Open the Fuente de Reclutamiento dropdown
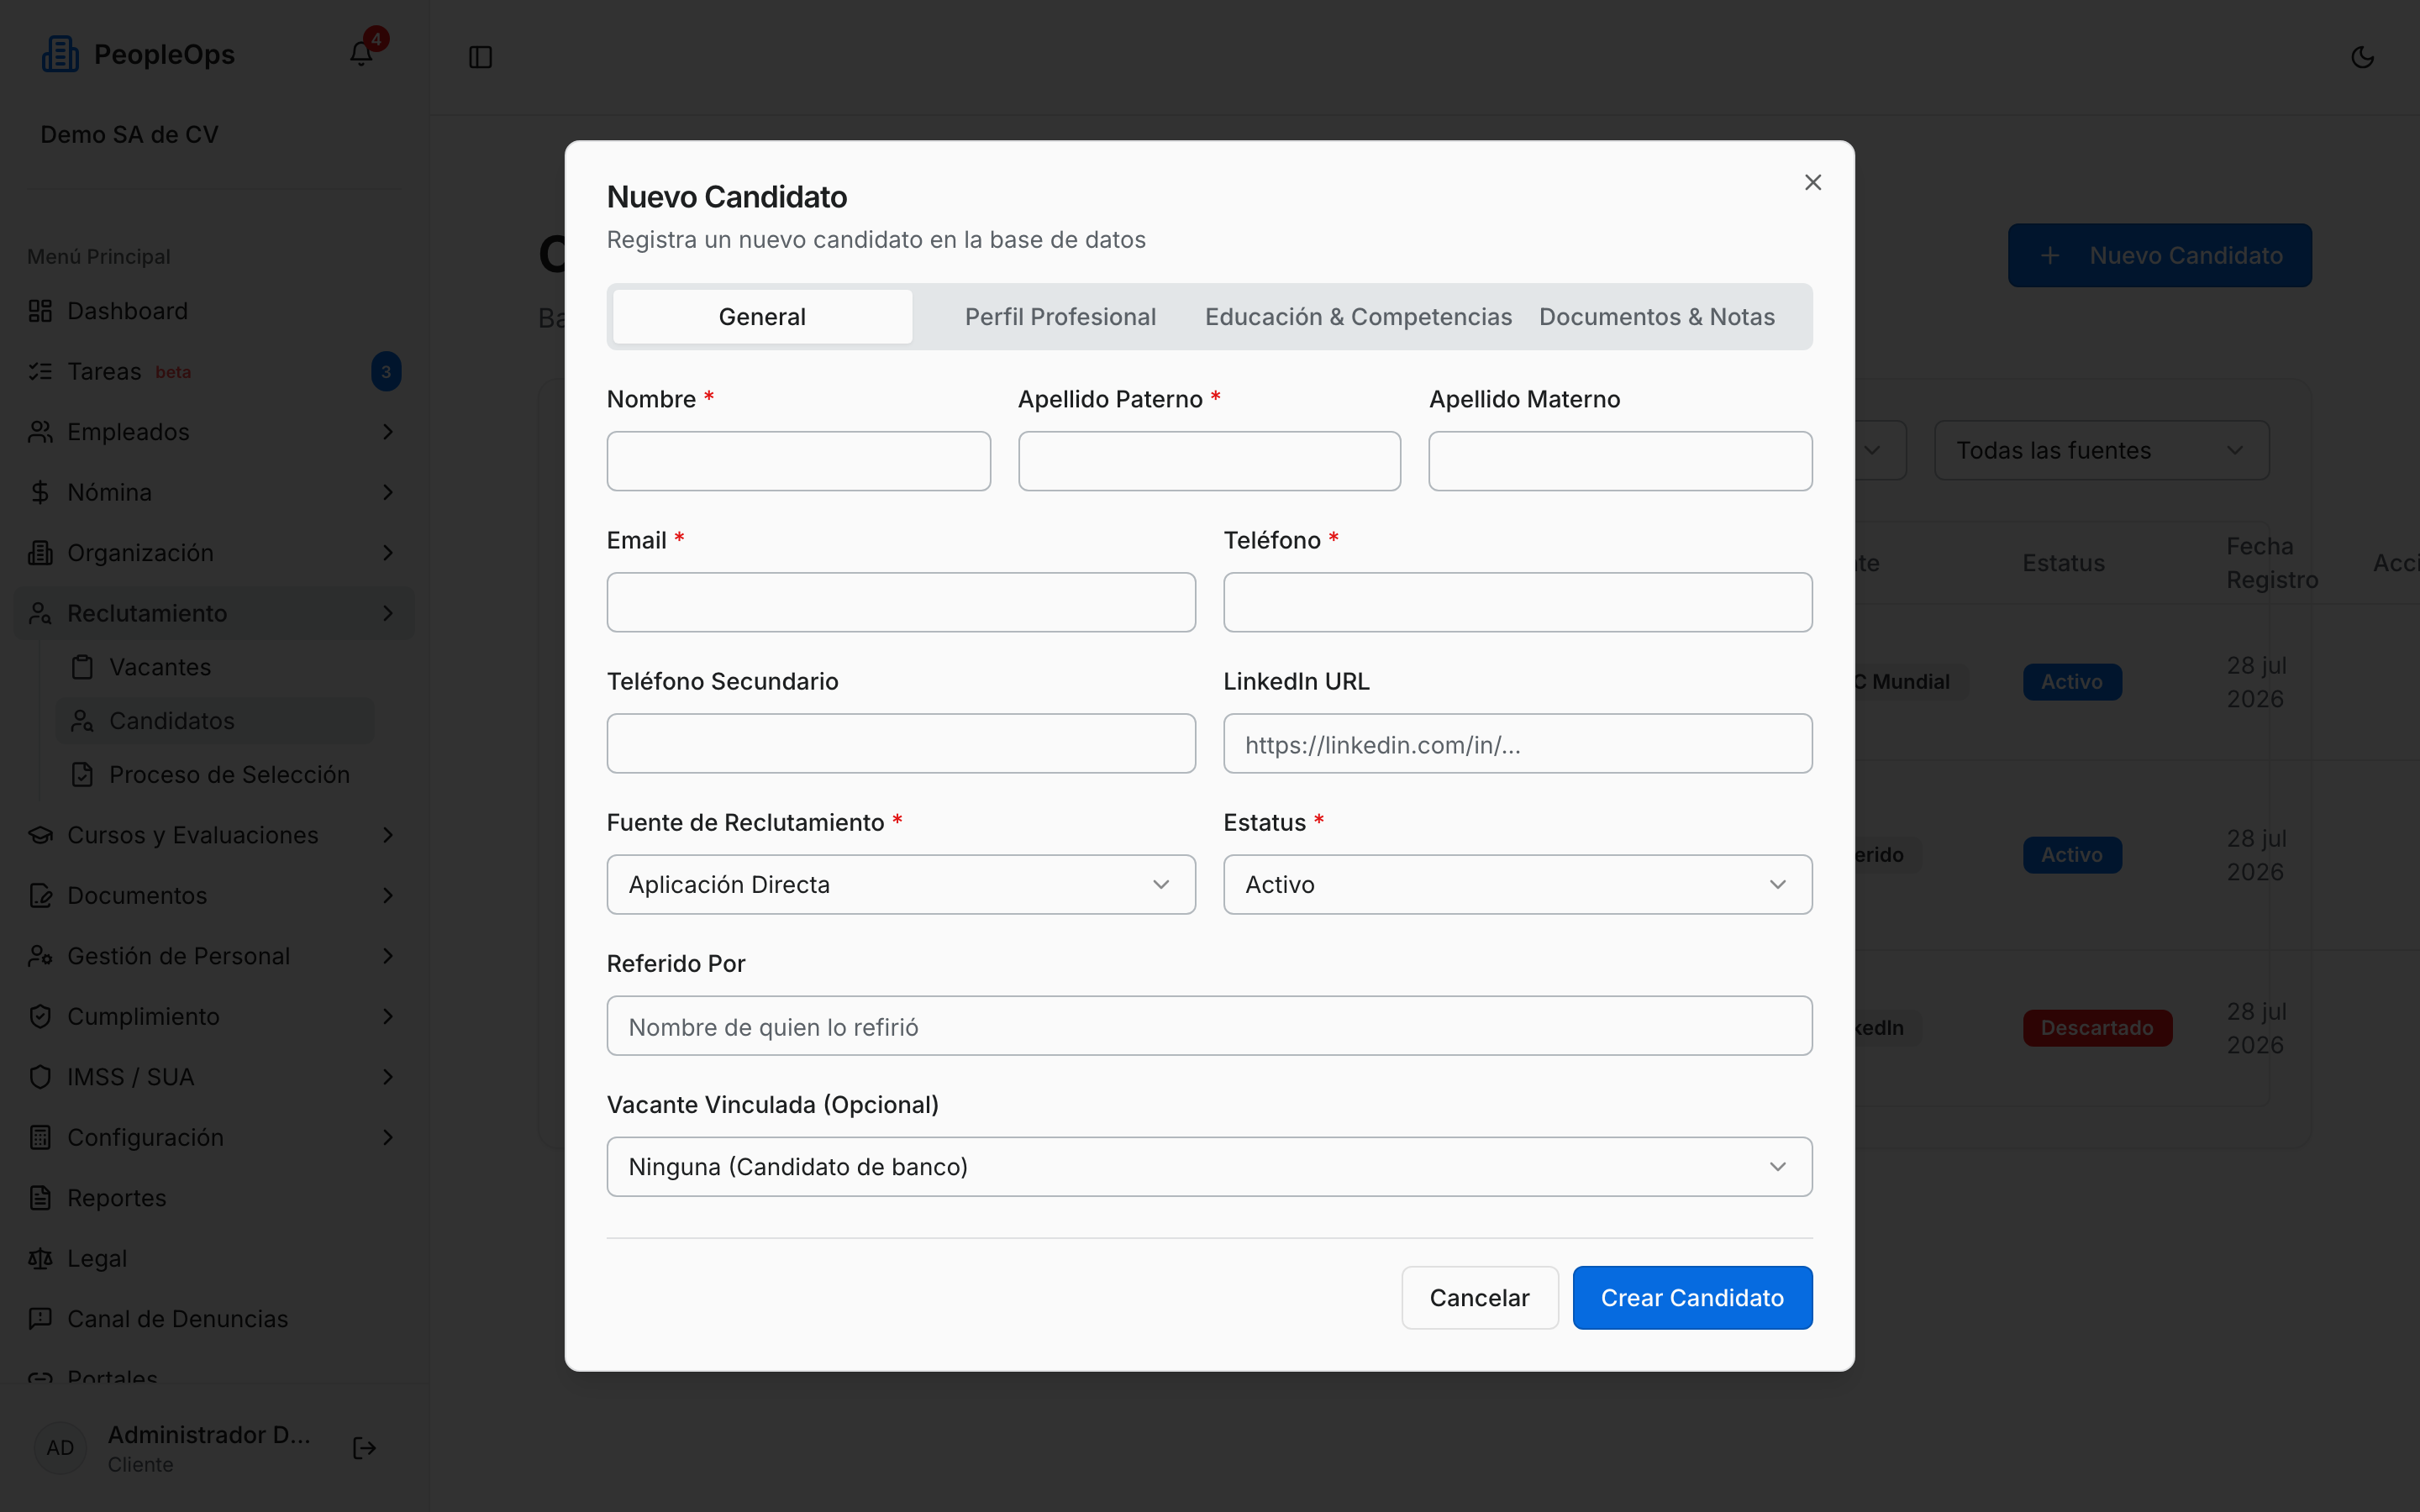The width and height of the screenshot is (2420, 1512). [900, 884]
